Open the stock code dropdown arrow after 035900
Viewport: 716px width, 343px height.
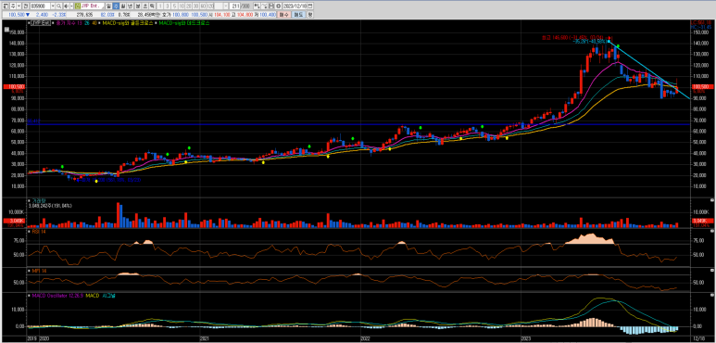pyautogui.click(x=53, y=6)
